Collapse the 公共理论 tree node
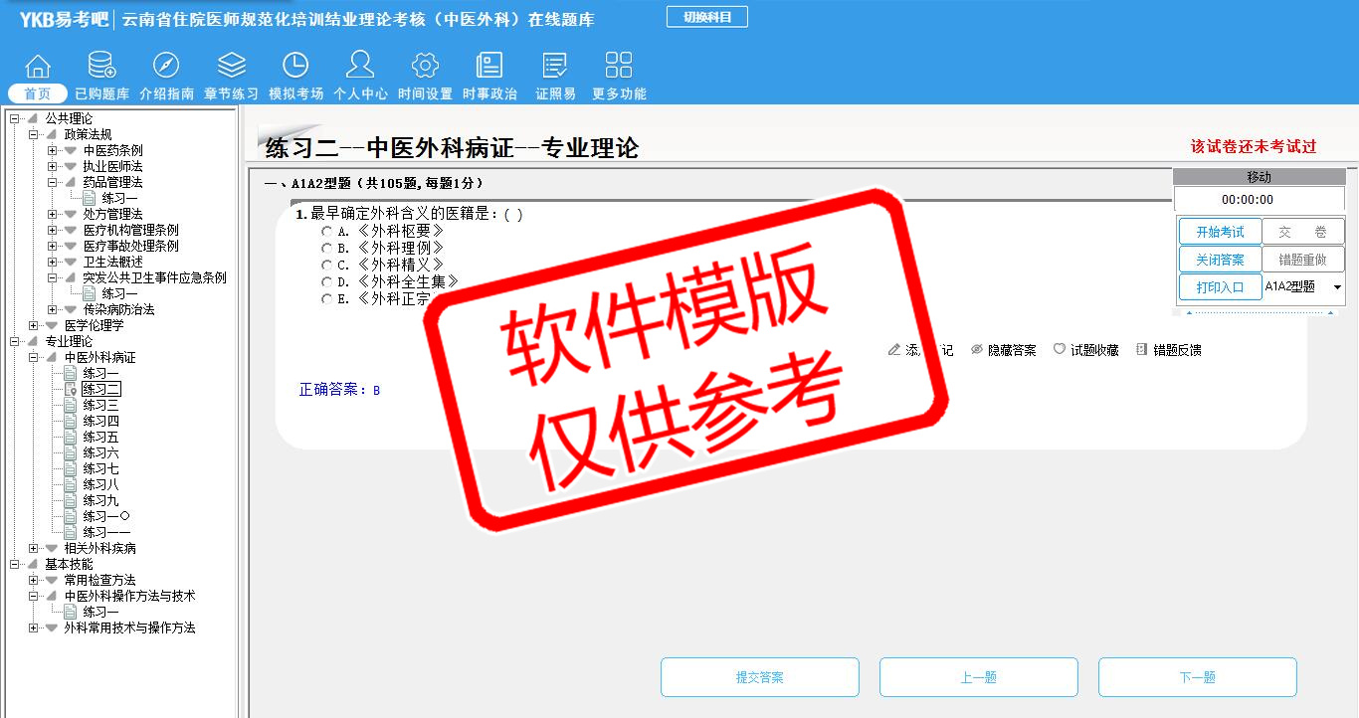Screen dimensions: 1359x718 coord(15,118)
